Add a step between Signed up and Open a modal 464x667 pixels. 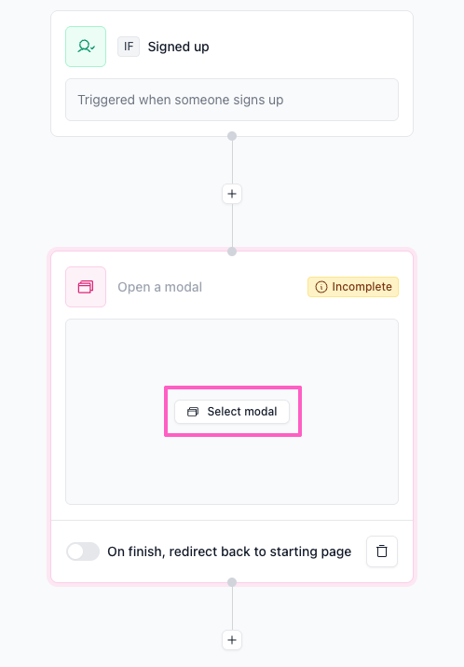coord(232,194)
